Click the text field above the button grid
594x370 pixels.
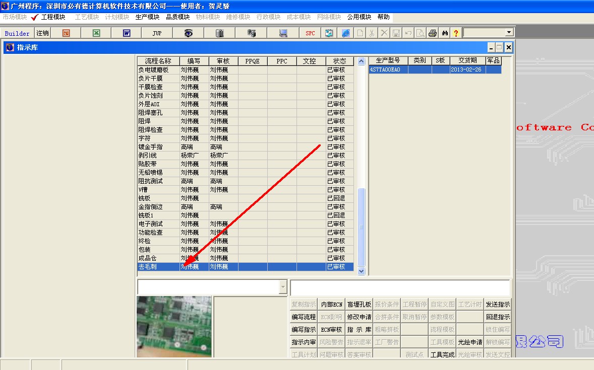pyautogui.click(x=400, y=287)
